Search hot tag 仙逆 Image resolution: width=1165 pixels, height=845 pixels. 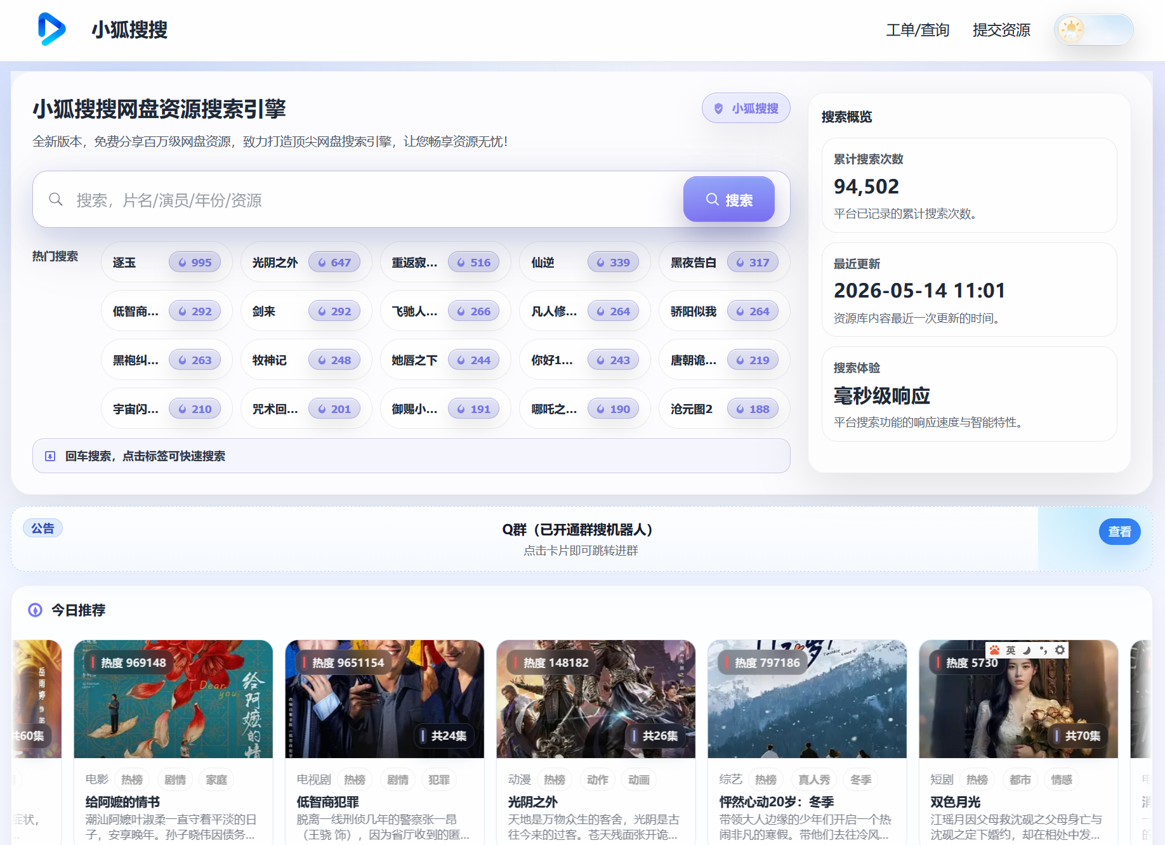[585, 263]
